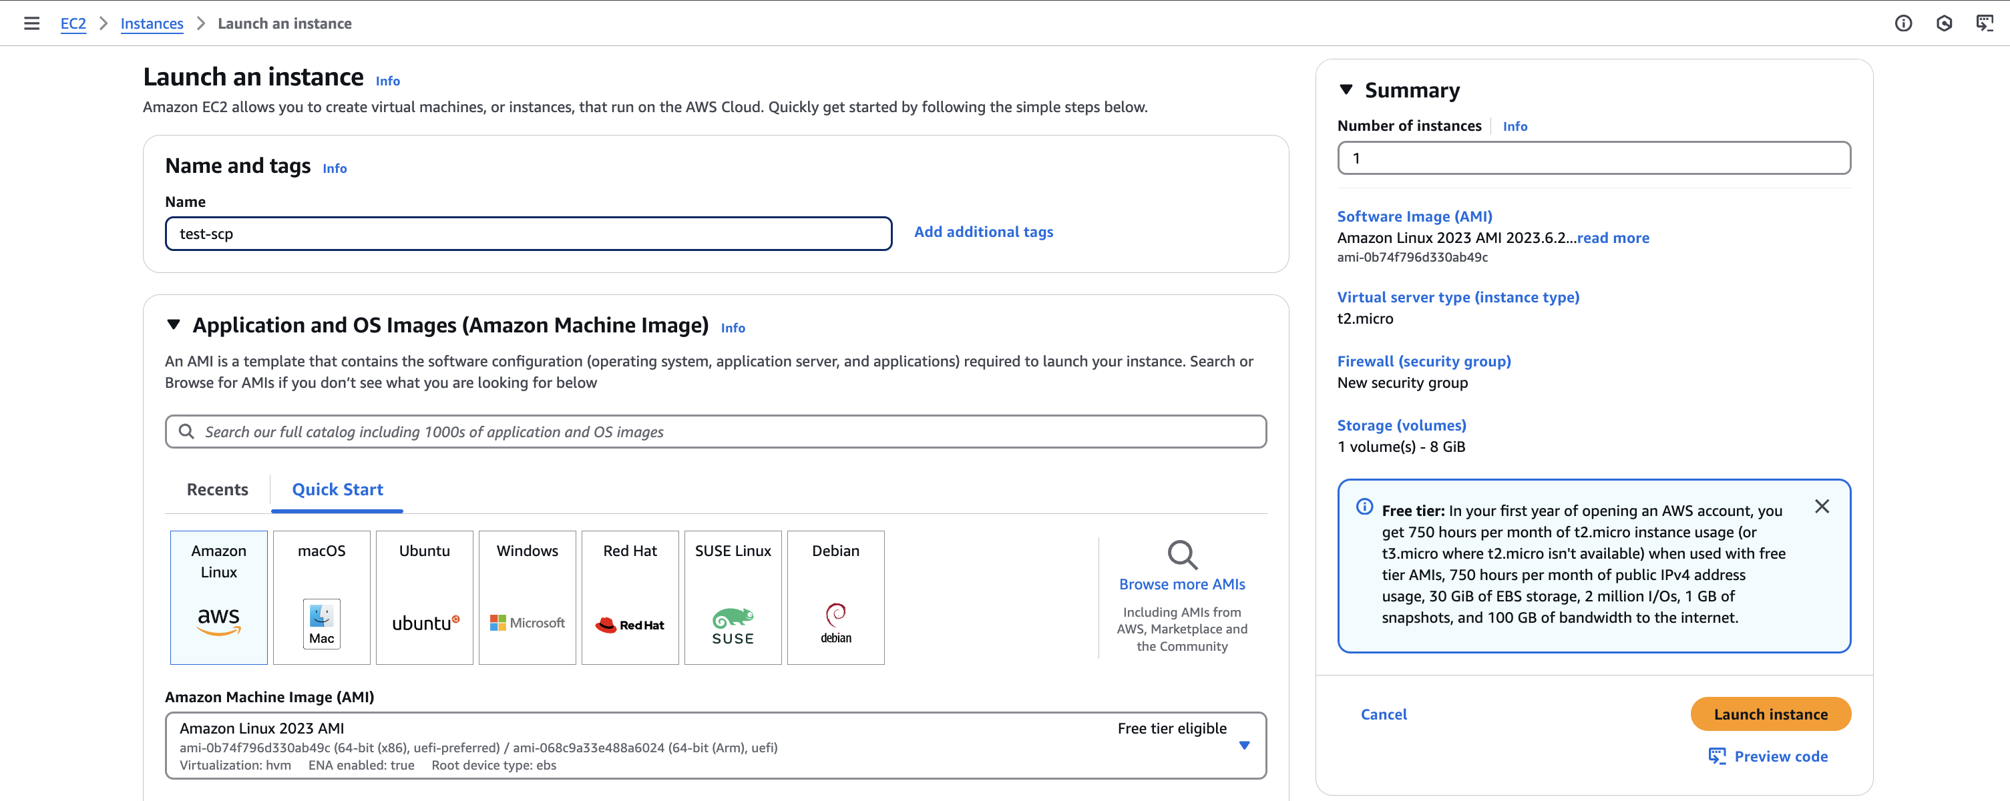Viewport: 2010px width, 801px height.
Task: Click the Browse more AMIs link
Action: coord(1182,585)
